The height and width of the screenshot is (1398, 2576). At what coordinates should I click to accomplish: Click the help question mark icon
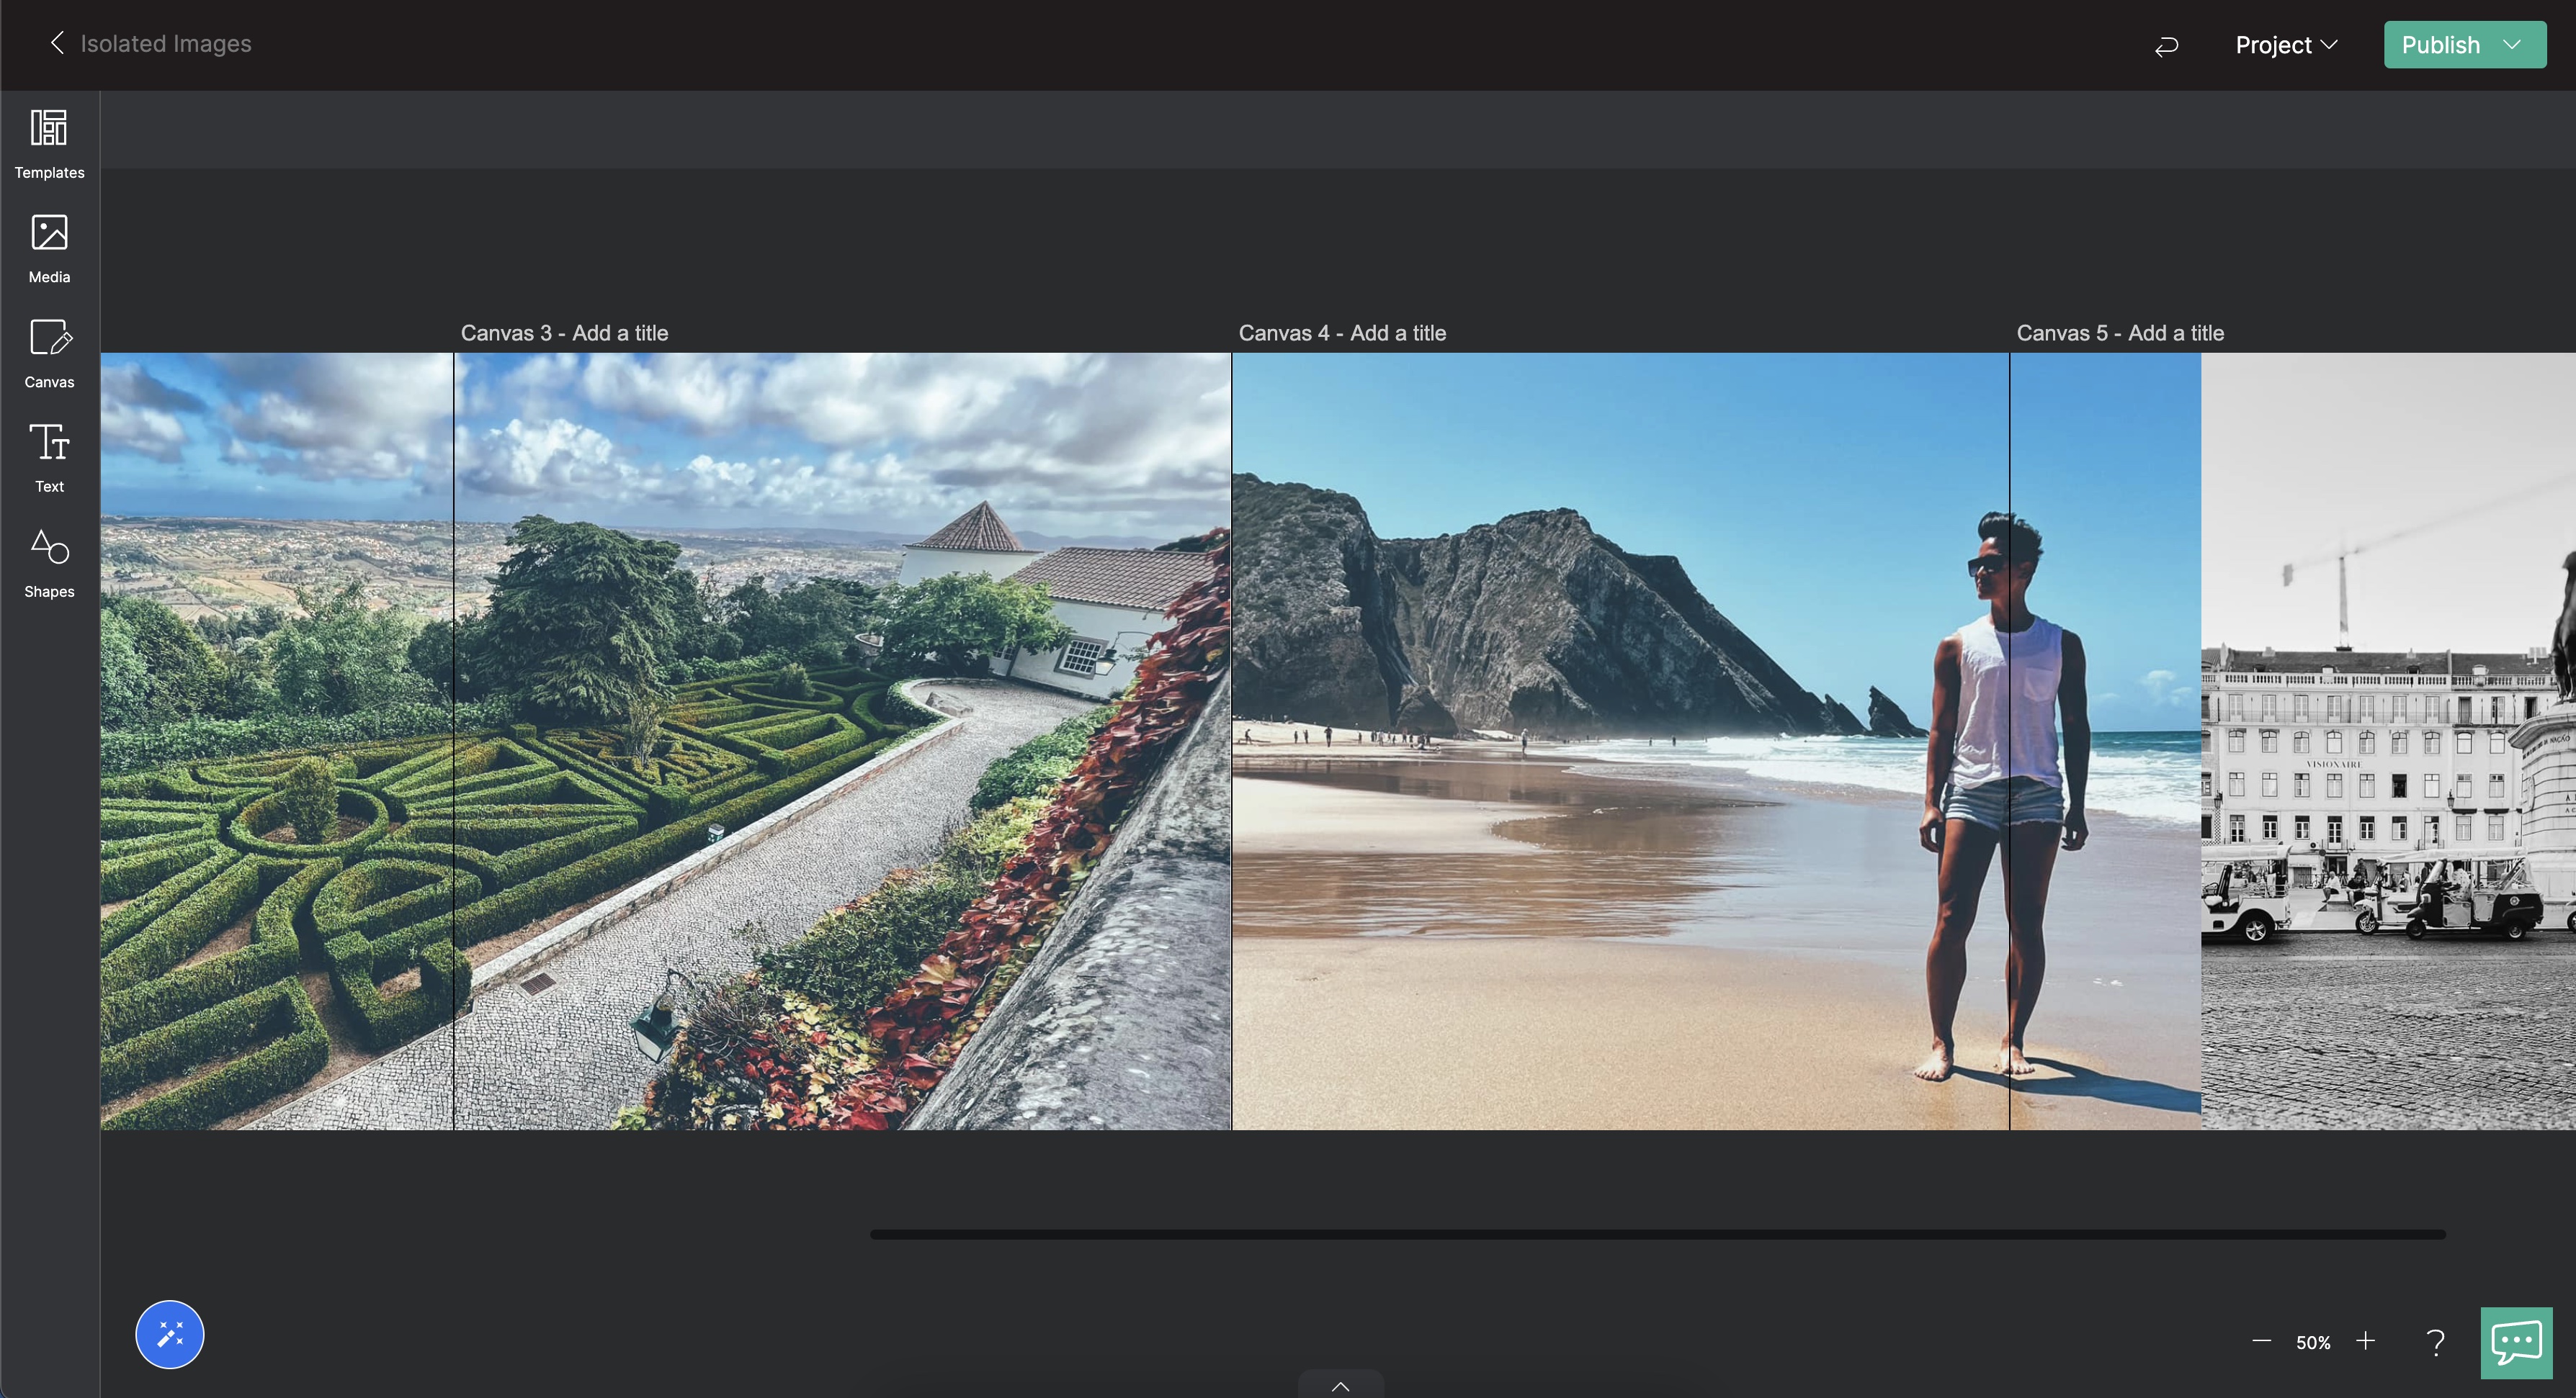click(x=2436, y=1342)
